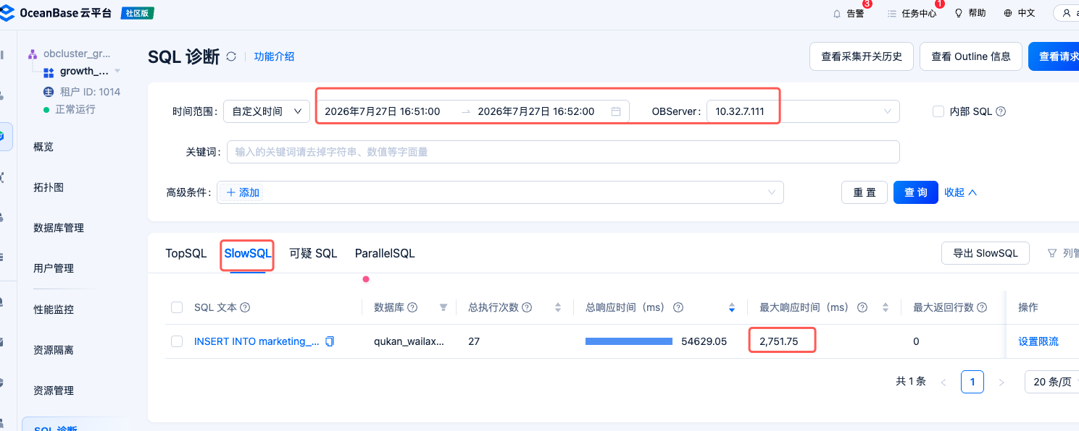Viewport: 1079px width, 431px height.
Task: Open 拓扑图 in the sidebar
Action: [x=49, y=187]
